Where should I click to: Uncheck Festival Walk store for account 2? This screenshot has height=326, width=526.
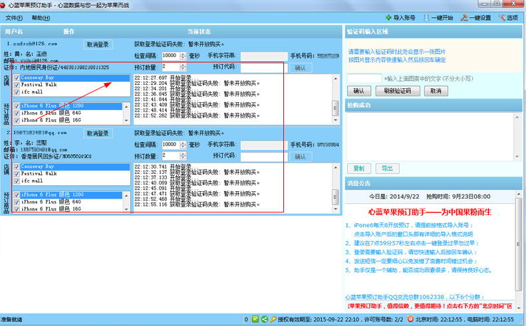(17, 174)
